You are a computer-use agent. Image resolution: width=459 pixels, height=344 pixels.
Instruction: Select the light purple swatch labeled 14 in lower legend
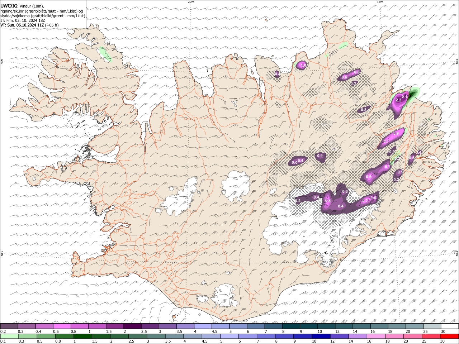click(x=357, y=336)
